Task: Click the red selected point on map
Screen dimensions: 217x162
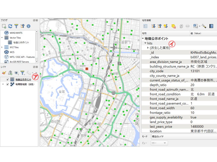Action: click(x=87, y=69)
